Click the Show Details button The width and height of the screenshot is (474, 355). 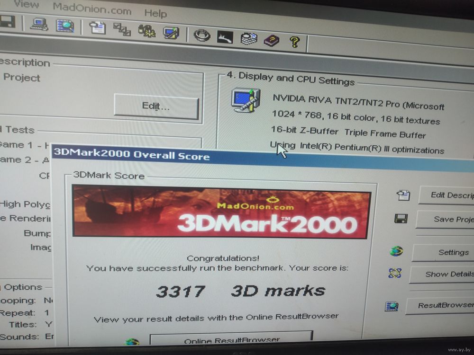click(x=442, y=275)
